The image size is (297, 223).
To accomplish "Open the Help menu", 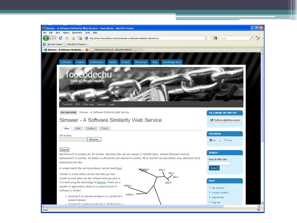I will [95, 33].
